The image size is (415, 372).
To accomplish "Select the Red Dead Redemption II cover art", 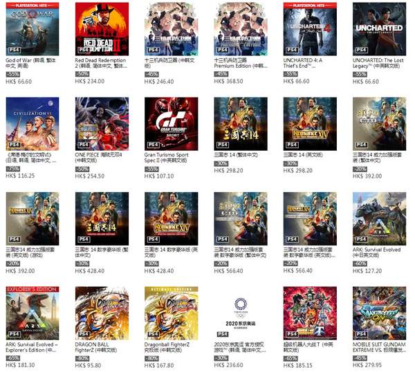I will click(x=102, y=29).
